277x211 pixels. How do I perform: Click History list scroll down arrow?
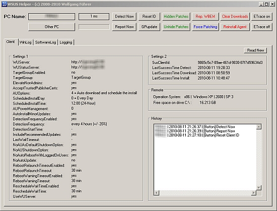click(259, 187)
